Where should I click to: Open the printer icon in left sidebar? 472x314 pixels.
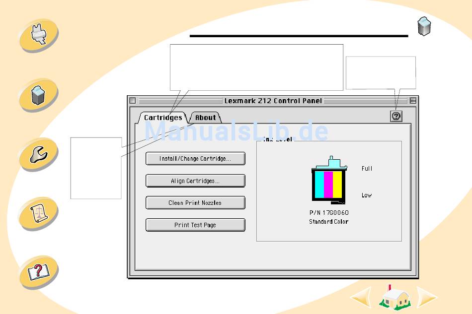tap(39, 35)
